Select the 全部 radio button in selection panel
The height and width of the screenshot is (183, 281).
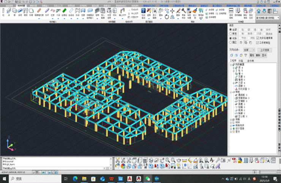[x=230, y=29]
